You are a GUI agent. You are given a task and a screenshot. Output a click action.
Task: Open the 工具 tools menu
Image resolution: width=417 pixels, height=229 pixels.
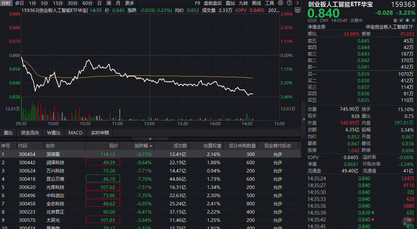271,3
